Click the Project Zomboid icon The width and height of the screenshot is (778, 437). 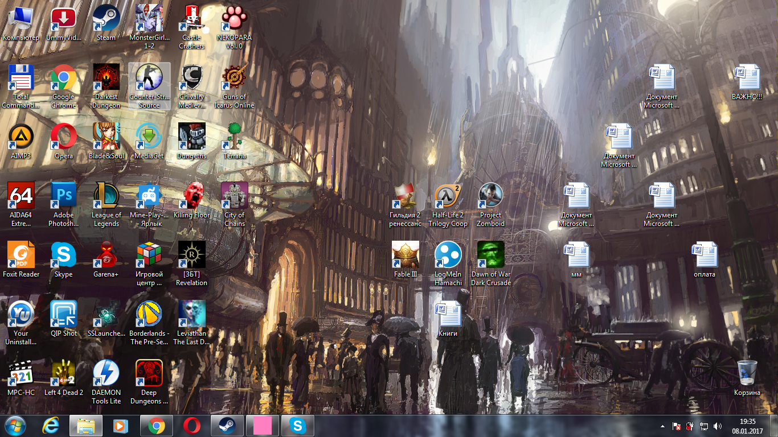(x=491, y=205)
